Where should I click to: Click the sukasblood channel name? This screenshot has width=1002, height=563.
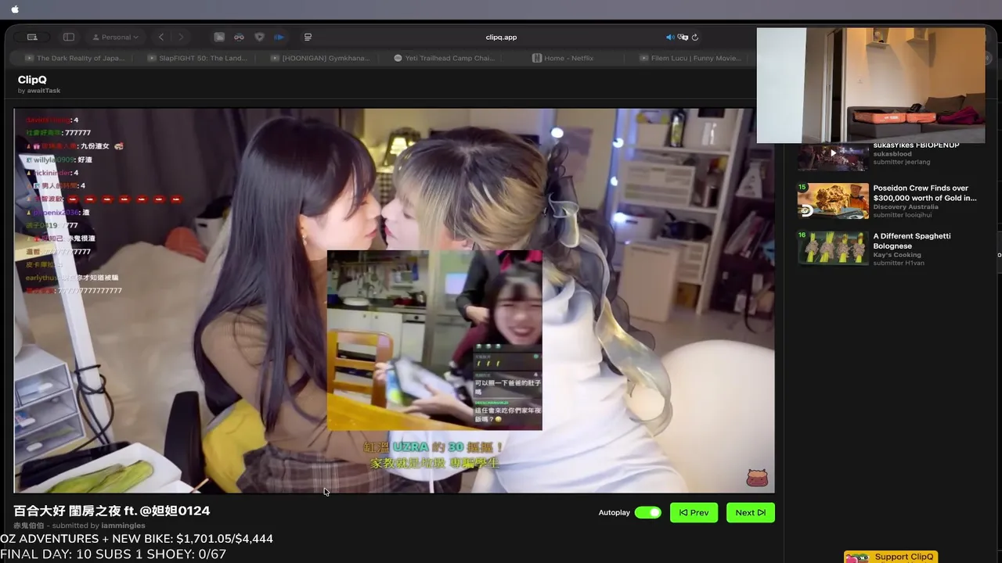(892, 154)
